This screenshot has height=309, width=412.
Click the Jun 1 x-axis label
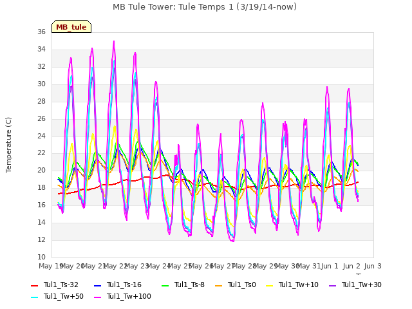click(x=330, y=266)
